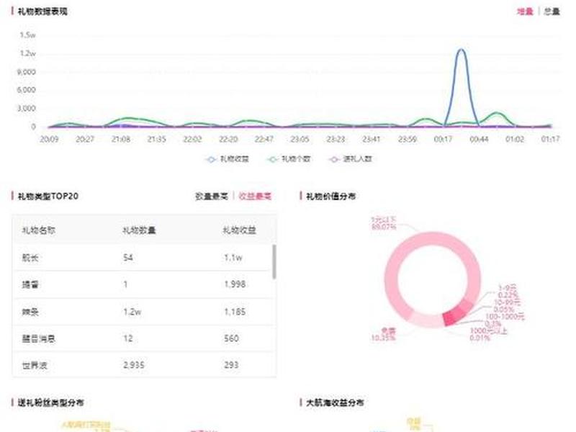Click the gift revenue cell 1.1w
The height and width of the screenshot is (432, 576).
[x=233, y=258]
